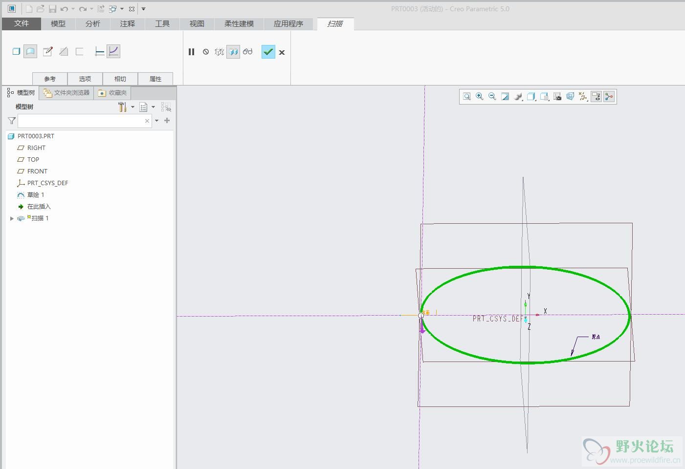Select the sweep as surface option

tap(30, 51)
